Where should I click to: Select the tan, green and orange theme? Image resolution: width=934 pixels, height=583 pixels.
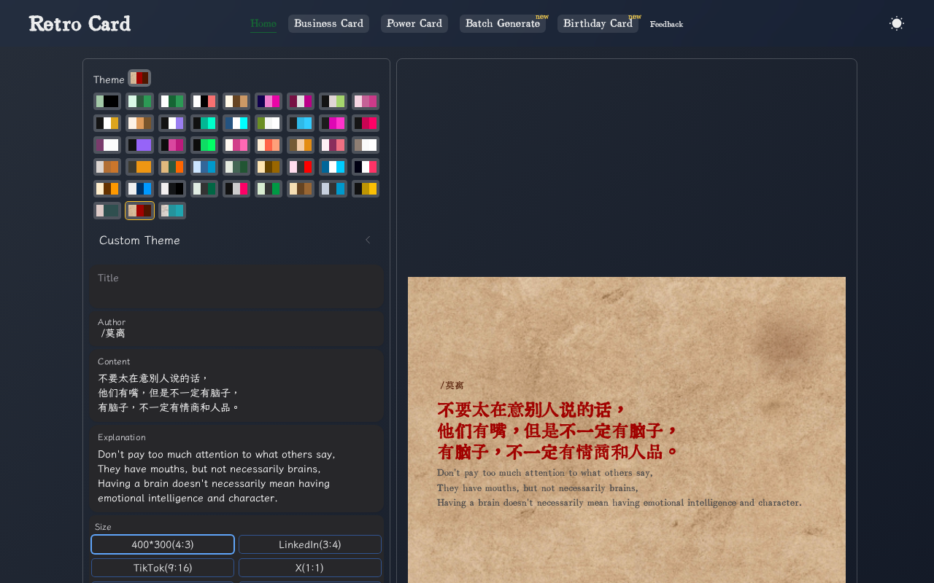tap(172, 167)
